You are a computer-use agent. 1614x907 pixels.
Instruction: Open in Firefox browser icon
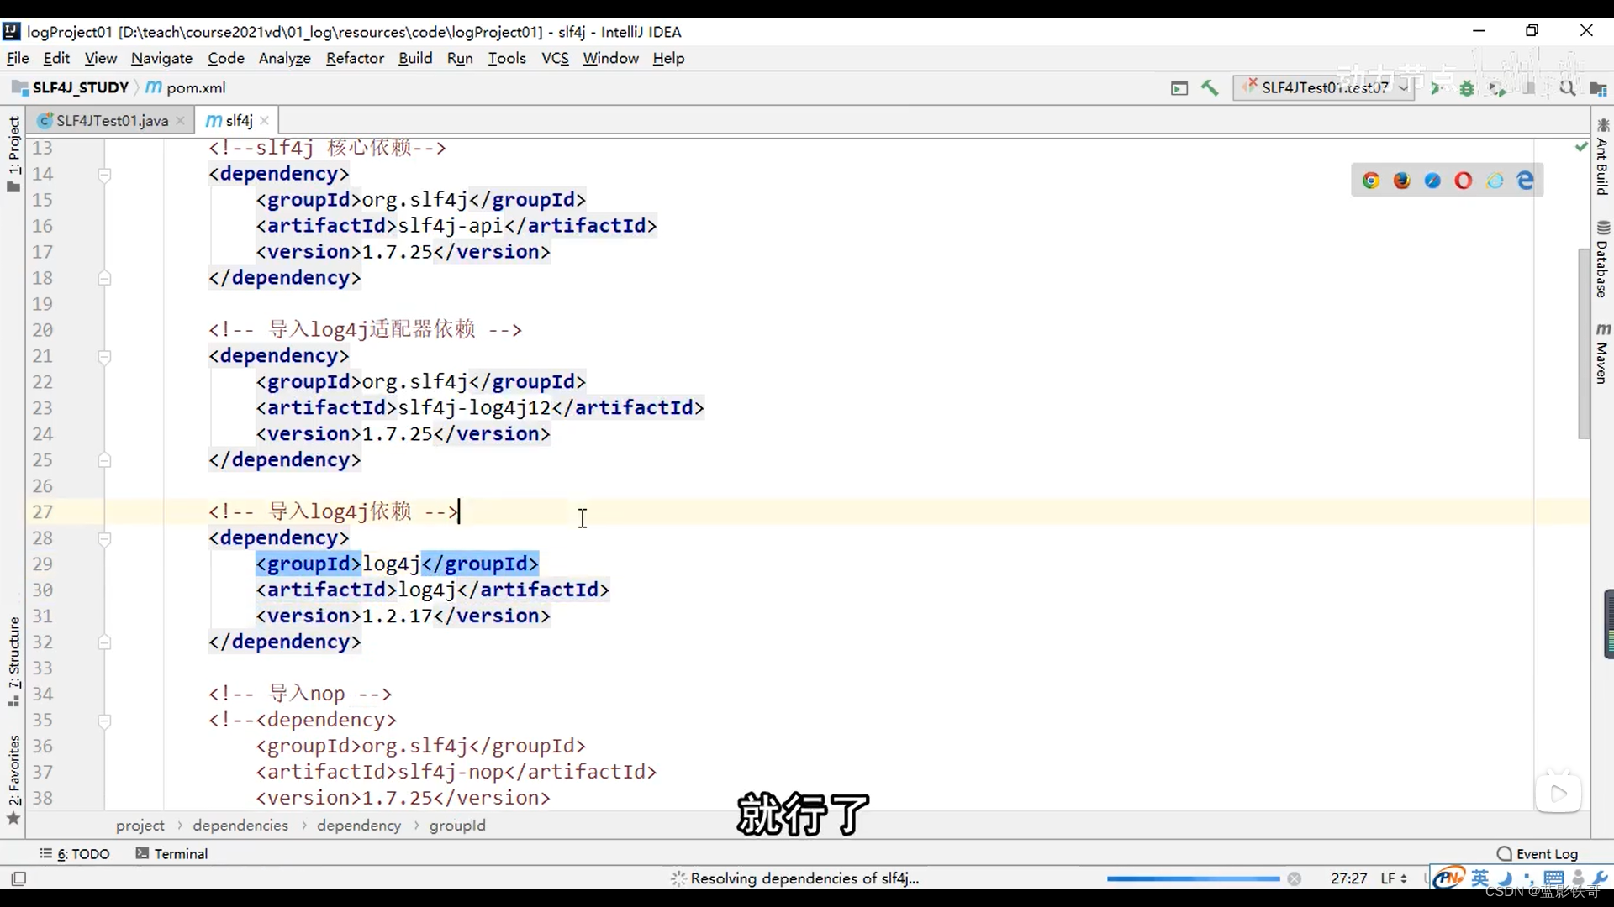[x=1401, y=181]
